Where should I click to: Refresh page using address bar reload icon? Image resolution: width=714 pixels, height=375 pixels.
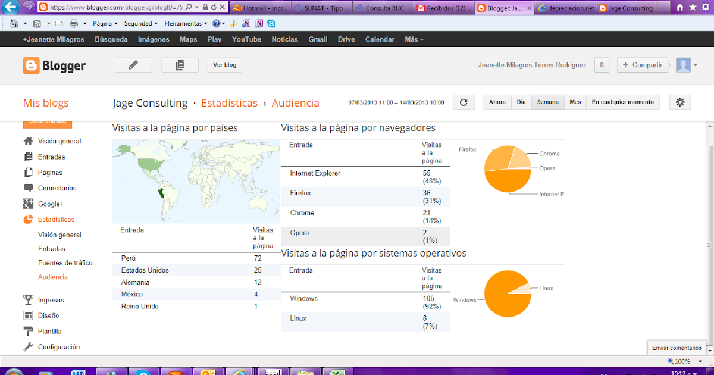click(x=214, y=8)
